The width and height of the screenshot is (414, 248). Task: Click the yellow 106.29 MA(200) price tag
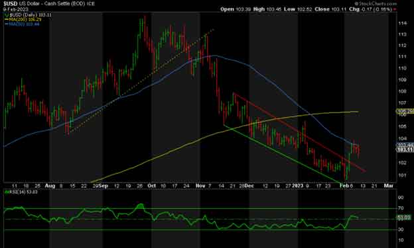[405, 111]
